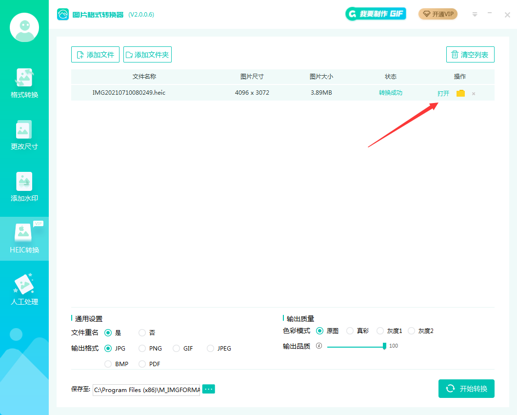Select file name IMG20210710080249.heic
The image size is (517, 415).
(x=129, y=93)
